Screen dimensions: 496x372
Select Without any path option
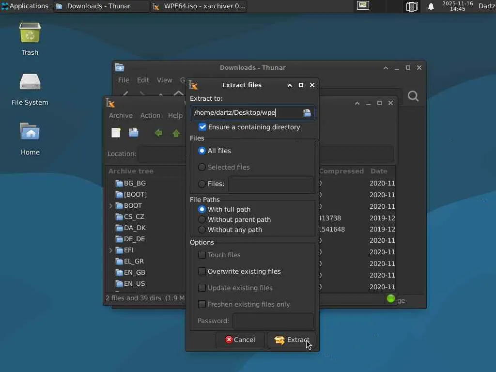(x=202, y=230)
